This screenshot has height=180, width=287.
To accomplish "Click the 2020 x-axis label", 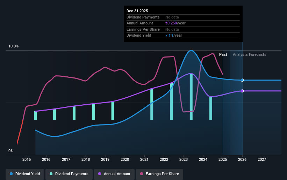I will [x=125, y=159].
